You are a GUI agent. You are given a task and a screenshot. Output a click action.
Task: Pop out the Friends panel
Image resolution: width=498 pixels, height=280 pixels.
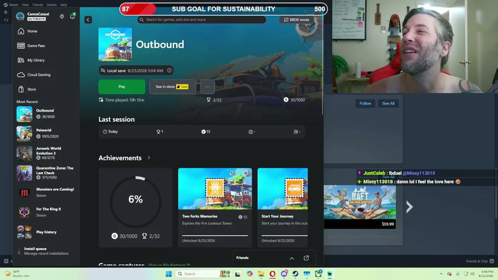[306, 258]
